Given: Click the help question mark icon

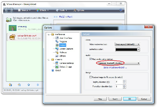Looking at the screenshot, I should pyautogui.click(x=121, y=10).
